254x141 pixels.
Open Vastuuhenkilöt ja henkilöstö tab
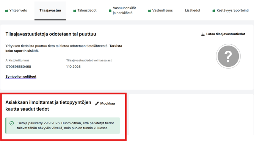(122, 11)
